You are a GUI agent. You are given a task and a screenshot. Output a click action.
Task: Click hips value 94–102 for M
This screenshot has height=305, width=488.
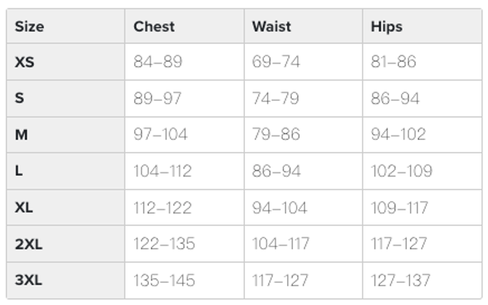pyautogui.click(x=398, y=135)
